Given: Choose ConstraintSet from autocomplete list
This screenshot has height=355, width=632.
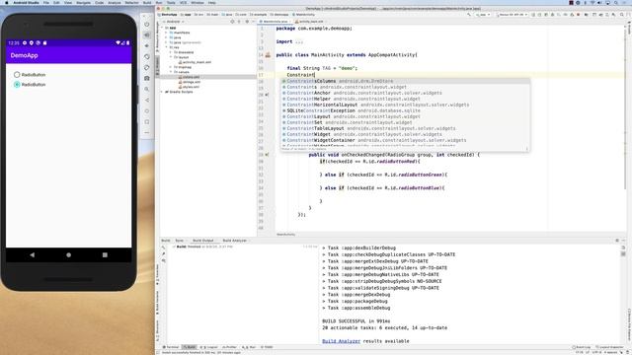Looking at the screenshot, I should [x=405, y=122].
